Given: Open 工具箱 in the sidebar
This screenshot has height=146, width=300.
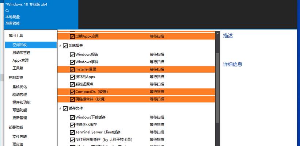Looking at the screenshot, I should coord(18,68).
